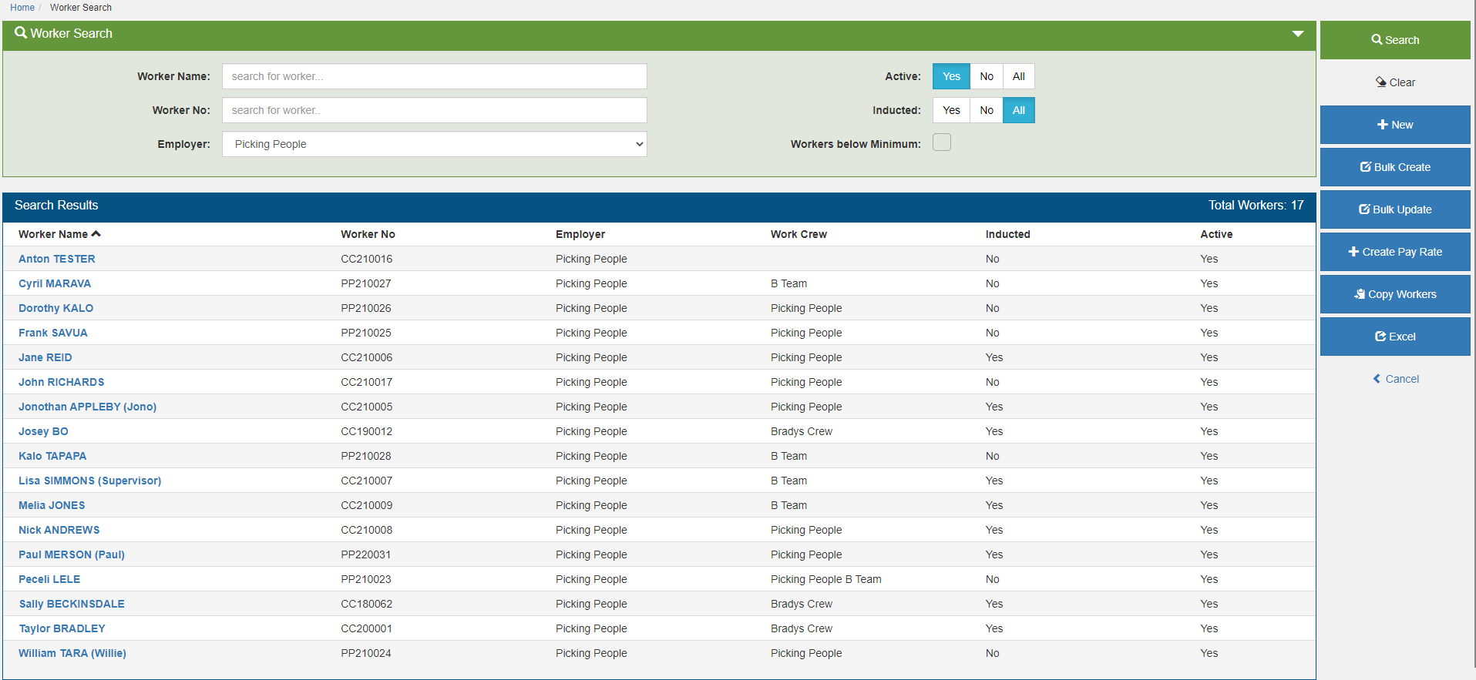Click Picking People B Team crew cell
This screenshot has width=1476, height=680.
(826, 579)
